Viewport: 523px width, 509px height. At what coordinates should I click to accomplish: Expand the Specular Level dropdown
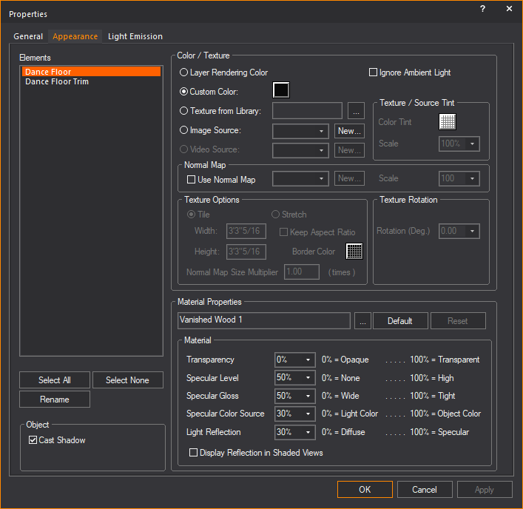[295, 378]
